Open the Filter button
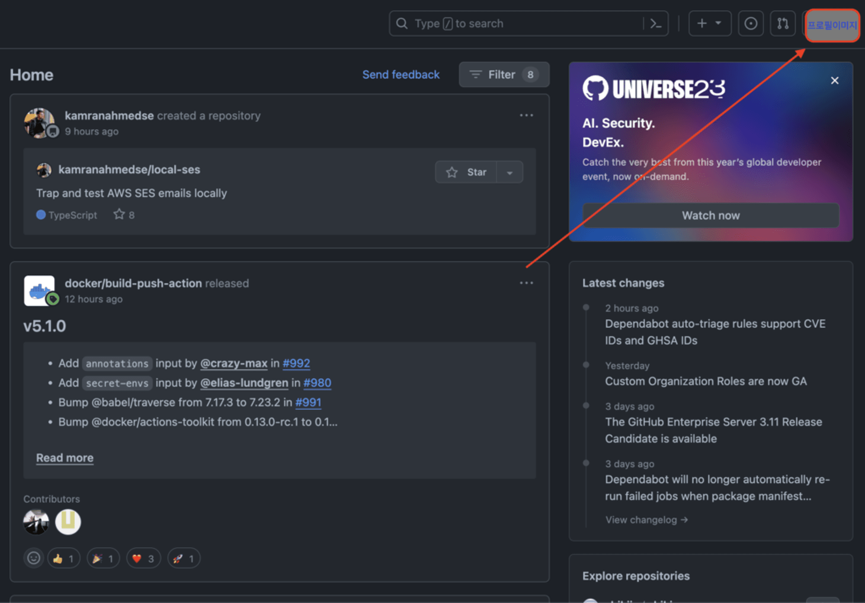865x603 pixels. [504, 75]
